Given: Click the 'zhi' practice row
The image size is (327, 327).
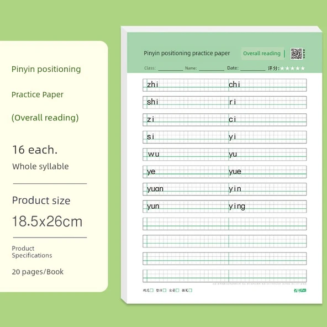Looking at the screenshot, I should point(225,85).
